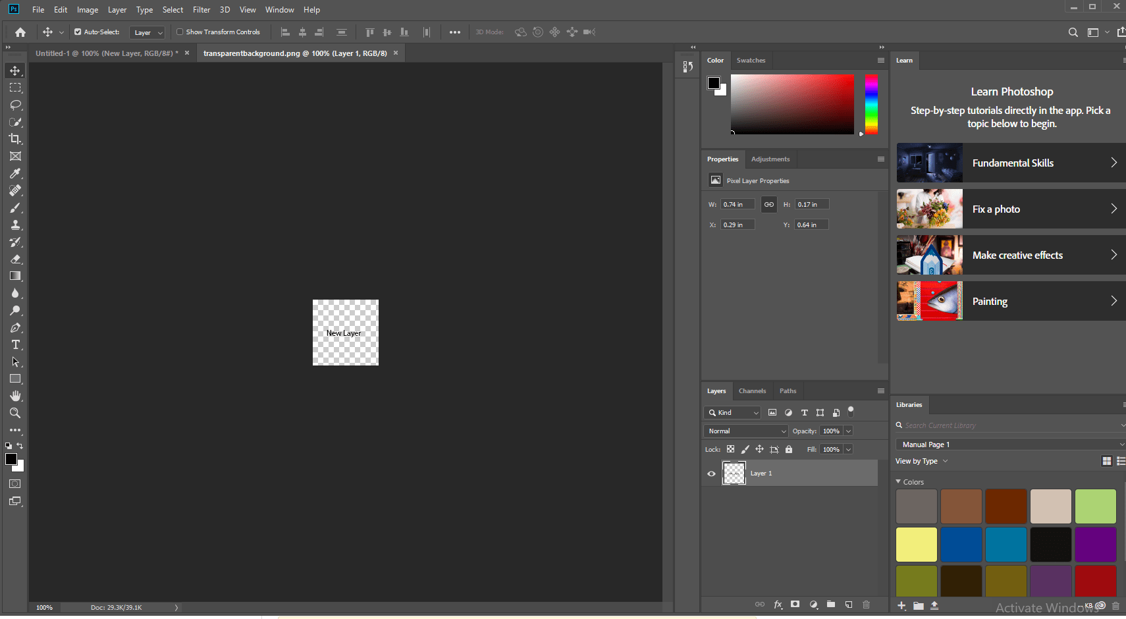Open the layer filter Kind dropdown
Viewport: 1126px width, 619px height.
tap(733, 413)
